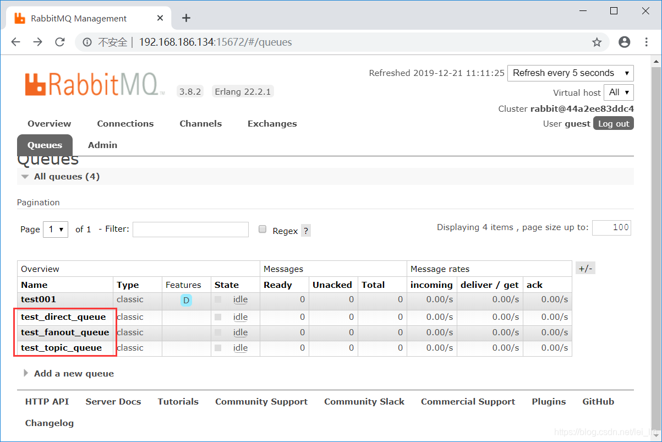This screenshot has height=442, width=662.
Task: Go forward in browser history
Action: tap(37, 42)
